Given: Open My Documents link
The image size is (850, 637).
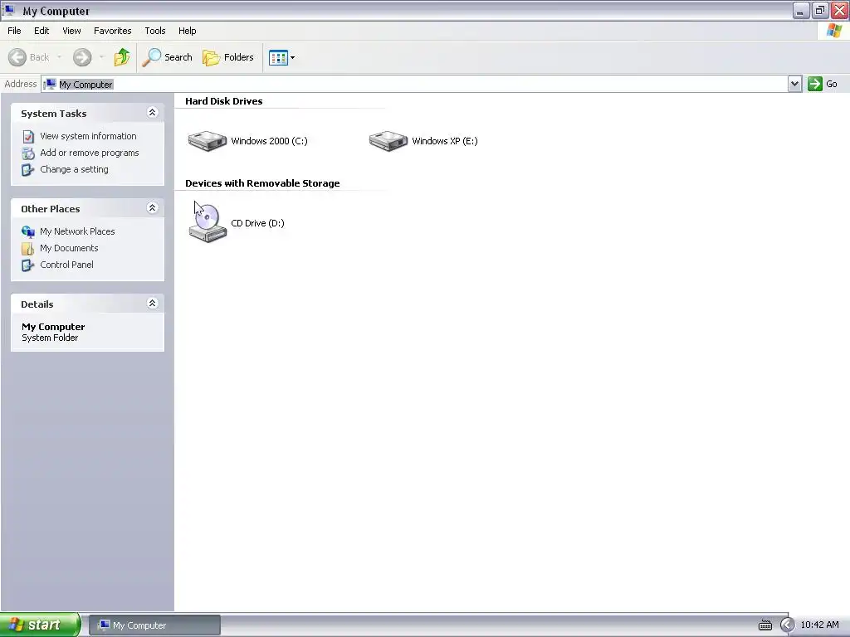Looking at the screenshot, I should [x=69, y=248].
